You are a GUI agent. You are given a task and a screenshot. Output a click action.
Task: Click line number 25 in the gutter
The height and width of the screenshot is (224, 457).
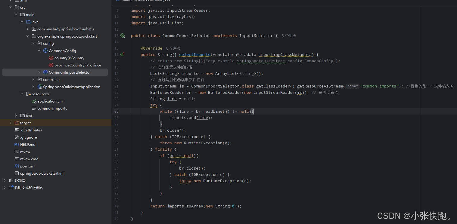tap(117, 112)
